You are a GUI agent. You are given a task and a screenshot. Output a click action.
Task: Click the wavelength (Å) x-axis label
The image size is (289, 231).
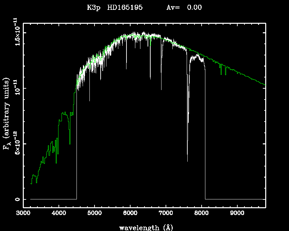point(143,227)
